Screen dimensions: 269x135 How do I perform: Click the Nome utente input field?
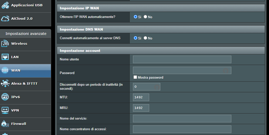tap(182, 59)
